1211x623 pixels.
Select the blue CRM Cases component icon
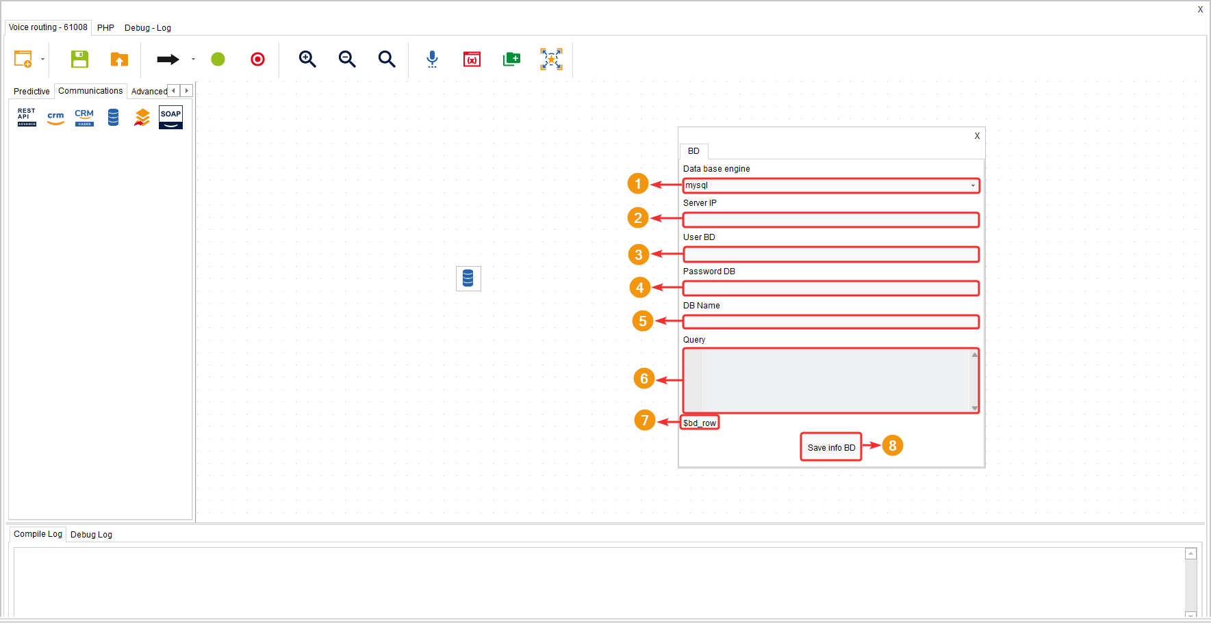pos(84,118)
